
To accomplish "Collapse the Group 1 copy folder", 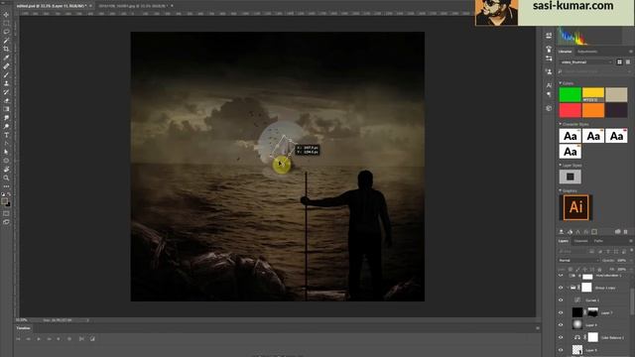I will tap(568, 288).
